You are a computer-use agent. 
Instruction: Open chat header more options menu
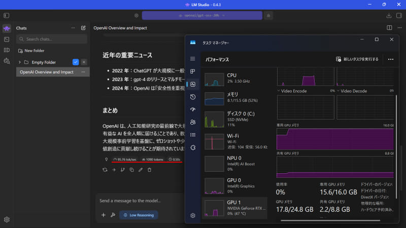400,28
